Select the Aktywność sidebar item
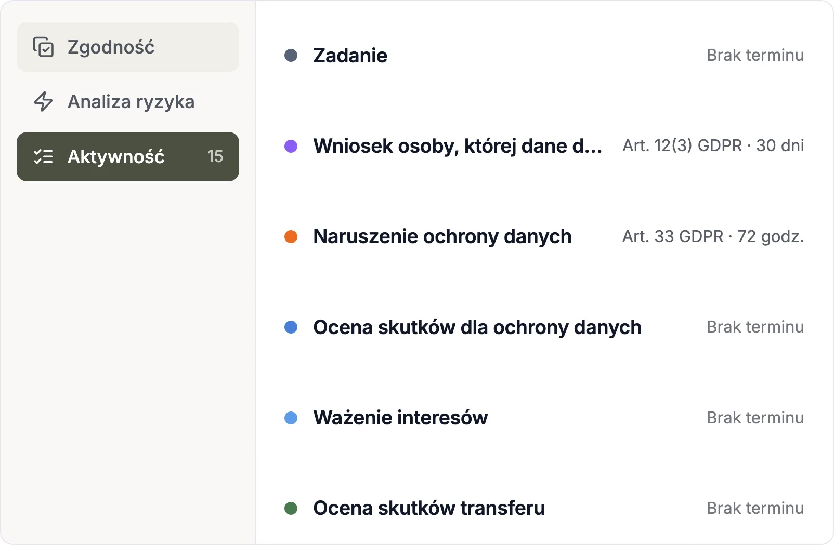Image resolution: width=834 pixels, height=545 pixels. (x=128, y=156)
